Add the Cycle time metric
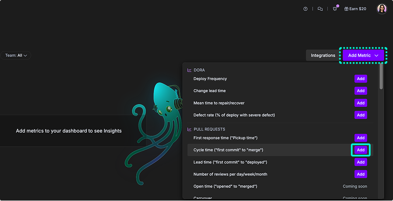393x201 pixels. pyautogui.click(x=361, y=150)
